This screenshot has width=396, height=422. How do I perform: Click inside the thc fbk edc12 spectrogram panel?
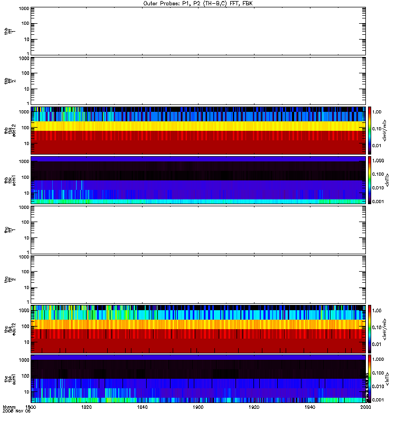198,329
